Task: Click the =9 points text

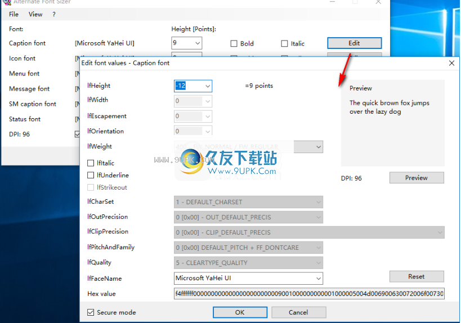Action: [x=259, y=86]
